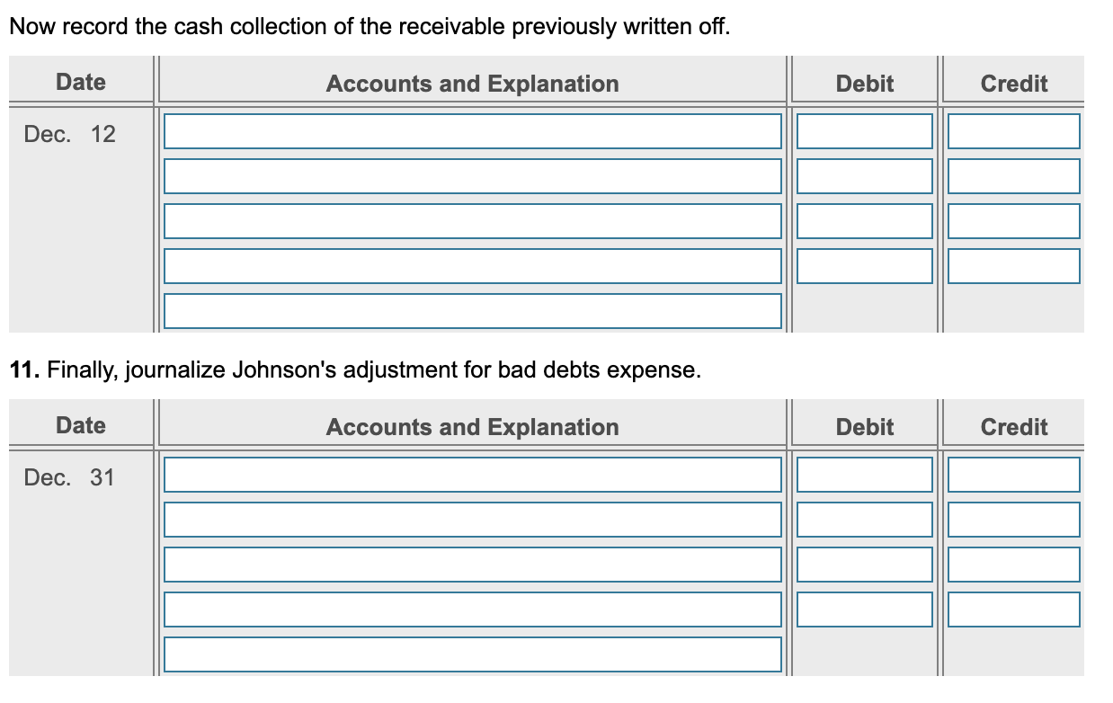1113x703 pixels.
Task: Click the fourth account line in the Dec. 12 table
Action: (472, 265)
